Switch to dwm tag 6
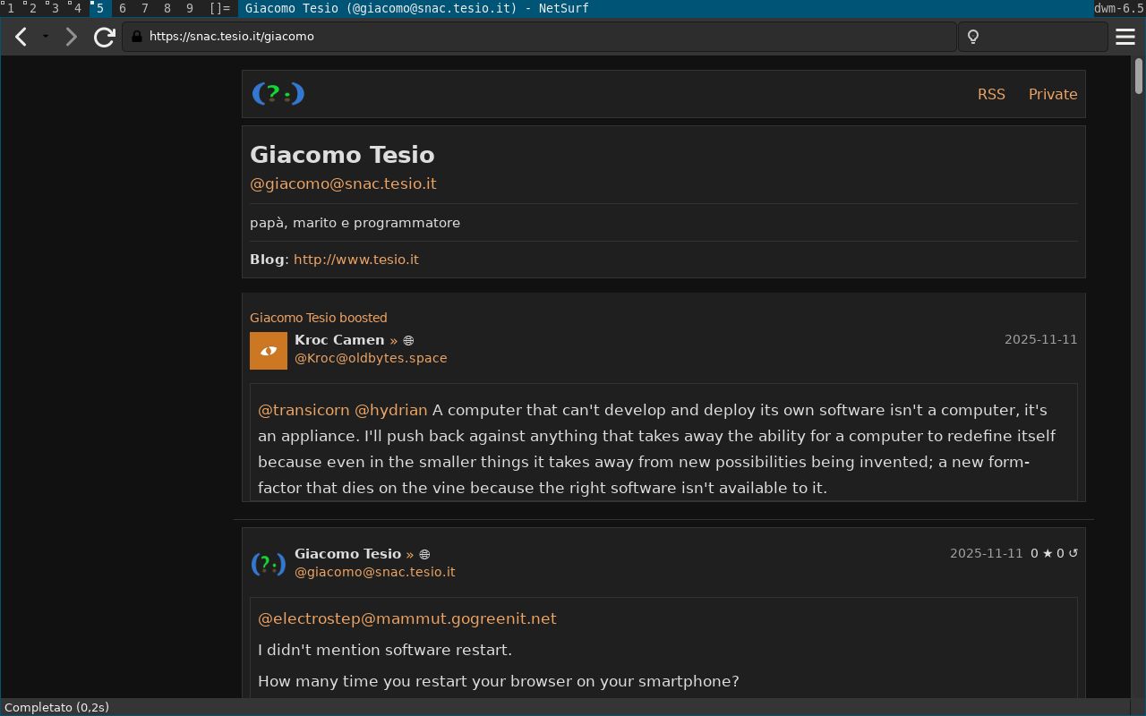Viewport: 1146px width, 716px height. click(122, 8)
